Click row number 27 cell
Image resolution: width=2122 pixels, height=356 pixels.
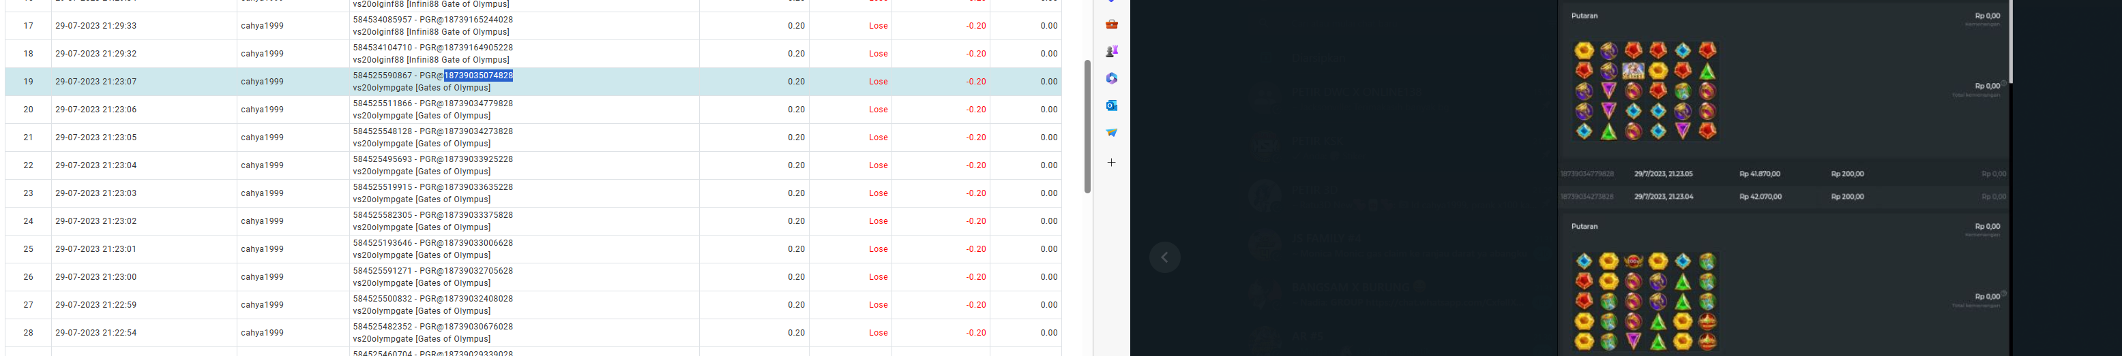28,305
